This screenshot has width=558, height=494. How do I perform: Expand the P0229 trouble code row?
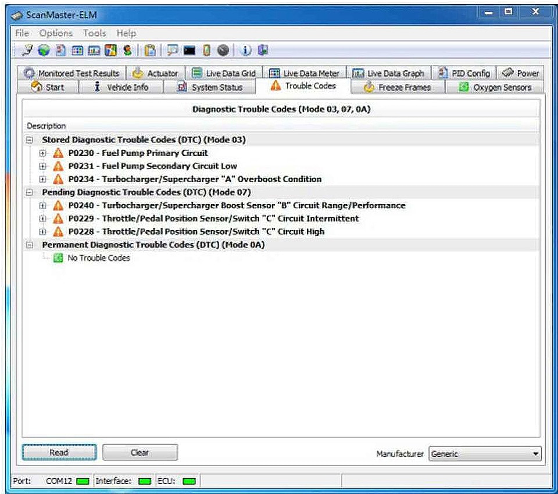pos(42,219)
